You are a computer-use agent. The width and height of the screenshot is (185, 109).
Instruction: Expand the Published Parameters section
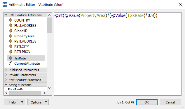point(6,70)
